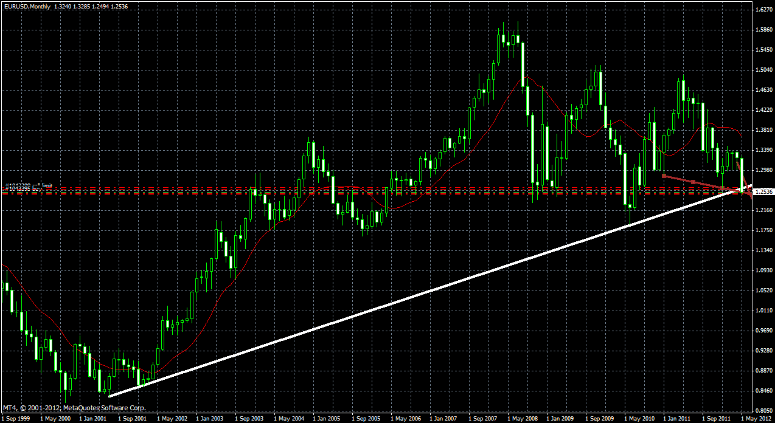Click the 1 May 2010 date label
The image size is (775, 423).
click(x=639, y=419)
